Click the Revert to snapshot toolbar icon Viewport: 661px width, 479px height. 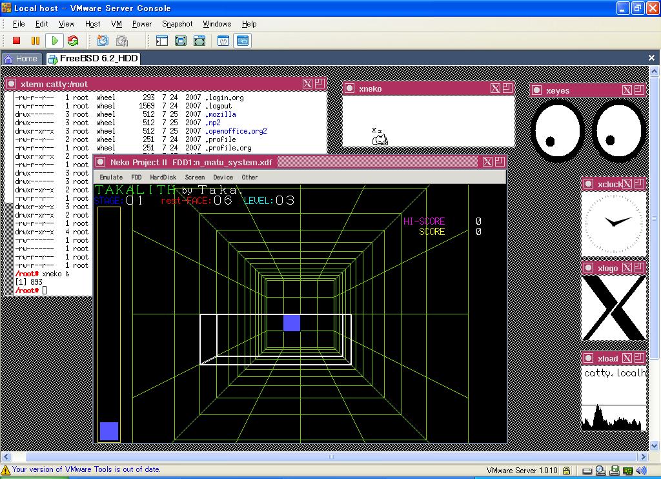click(122, 41)
